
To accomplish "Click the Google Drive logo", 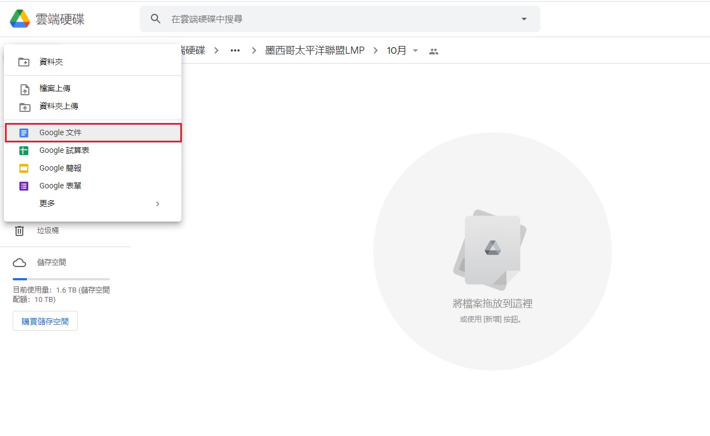I will tap(20, 19).
